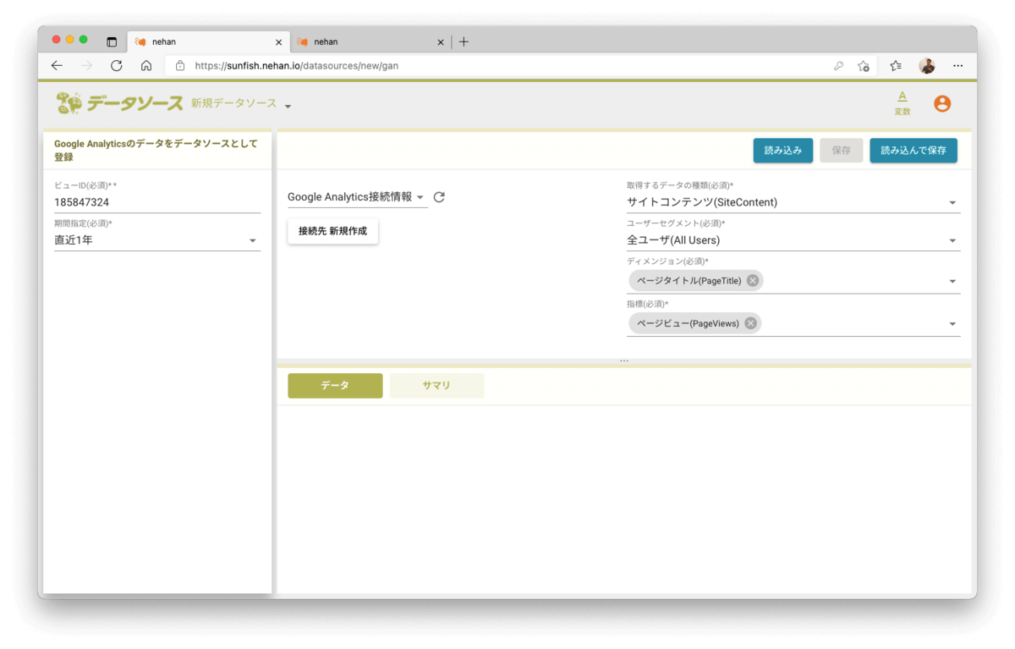
Task: Open the orange user account icon
Action: (942, 103)
